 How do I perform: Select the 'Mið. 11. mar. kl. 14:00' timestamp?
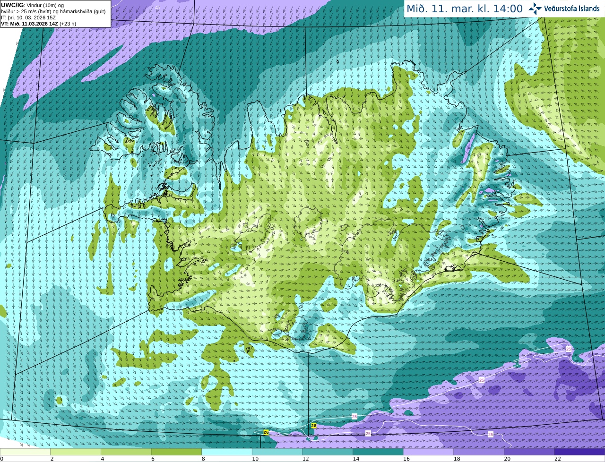[465, 9]
